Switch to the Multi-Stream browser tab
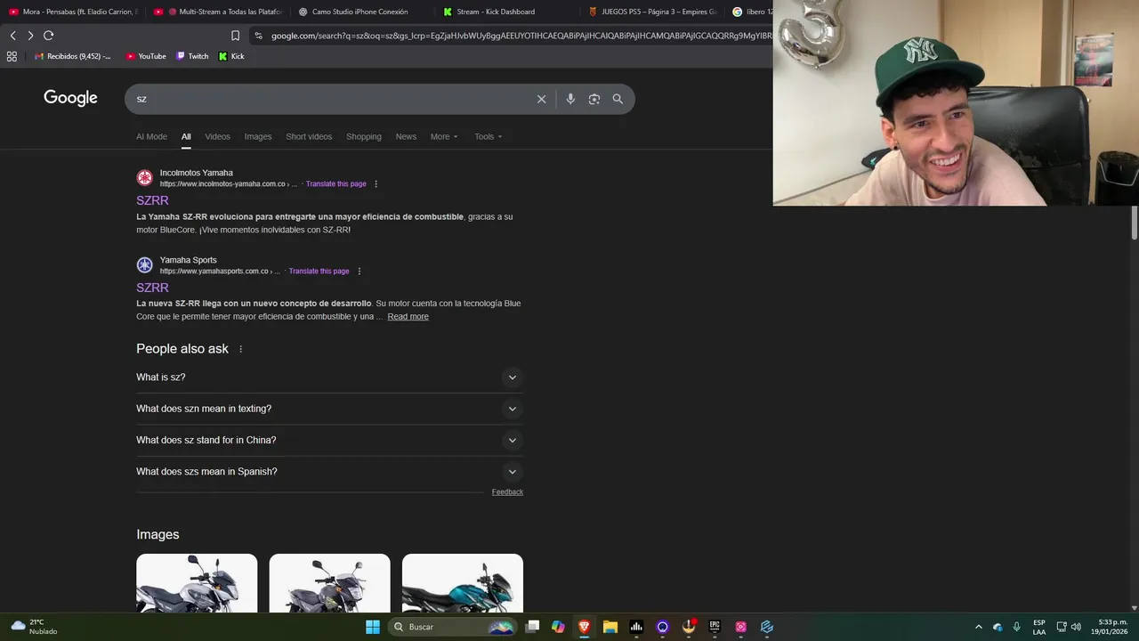 click(x=219, y=12)
